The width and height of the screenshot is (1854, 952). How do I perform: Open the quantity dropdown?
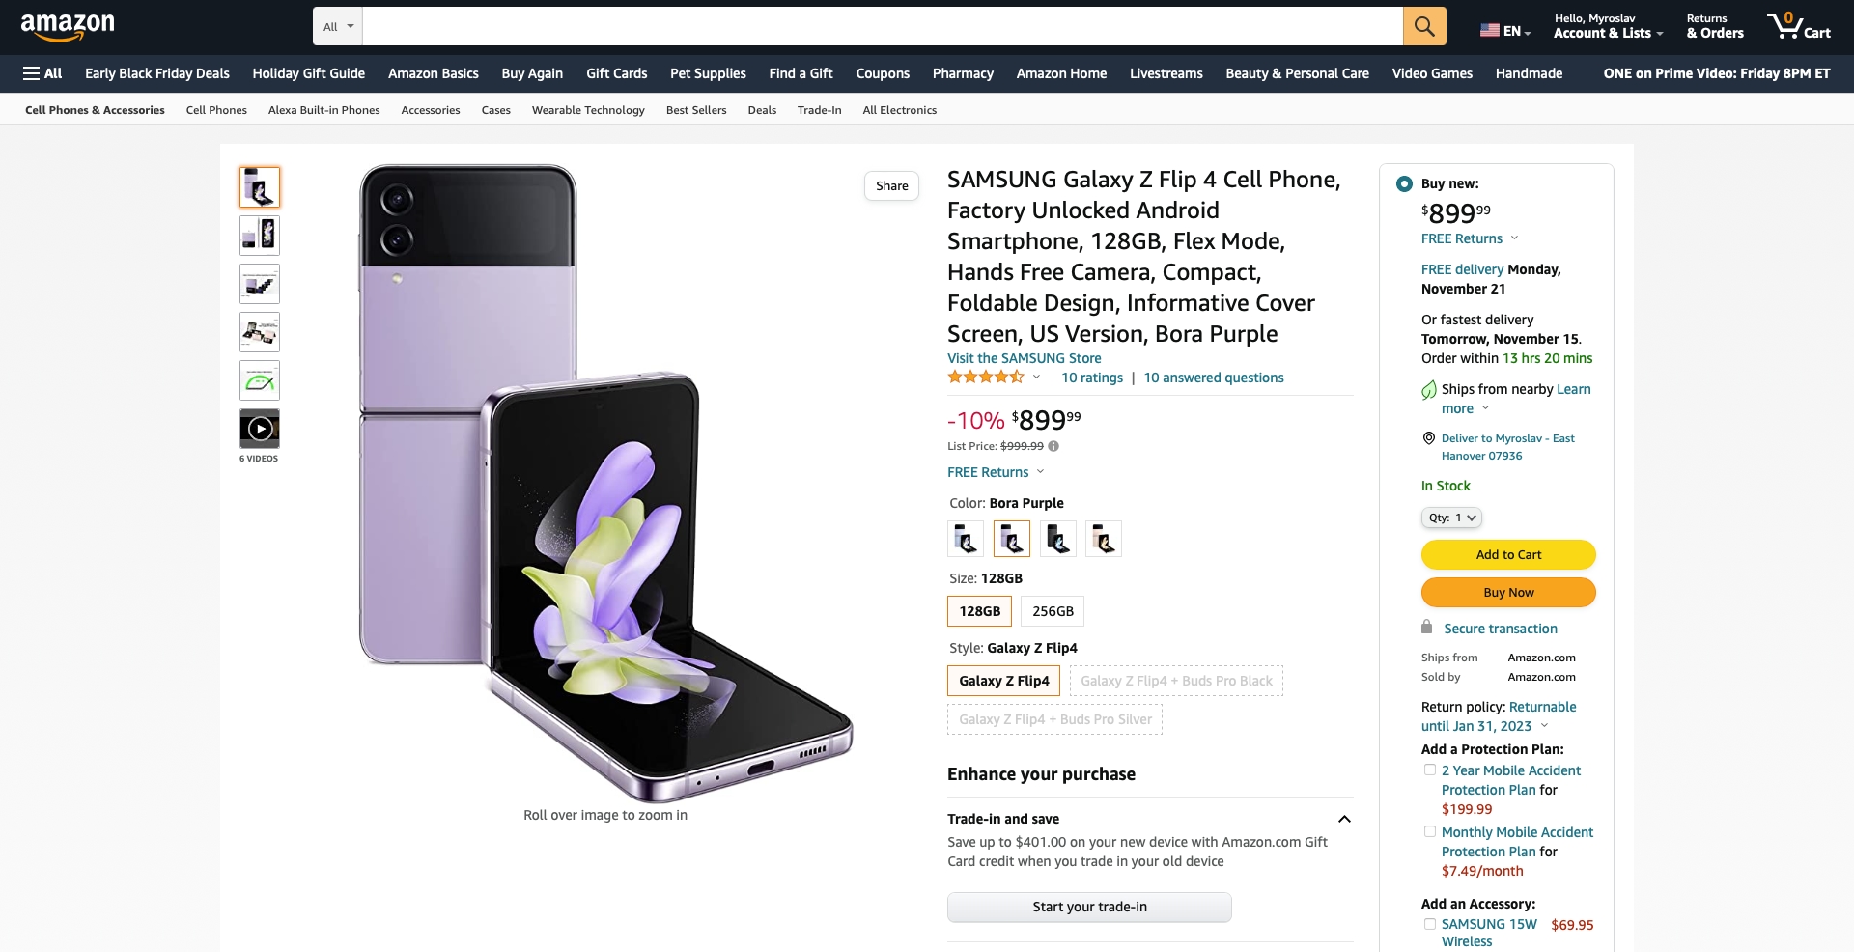(1451, 518)
